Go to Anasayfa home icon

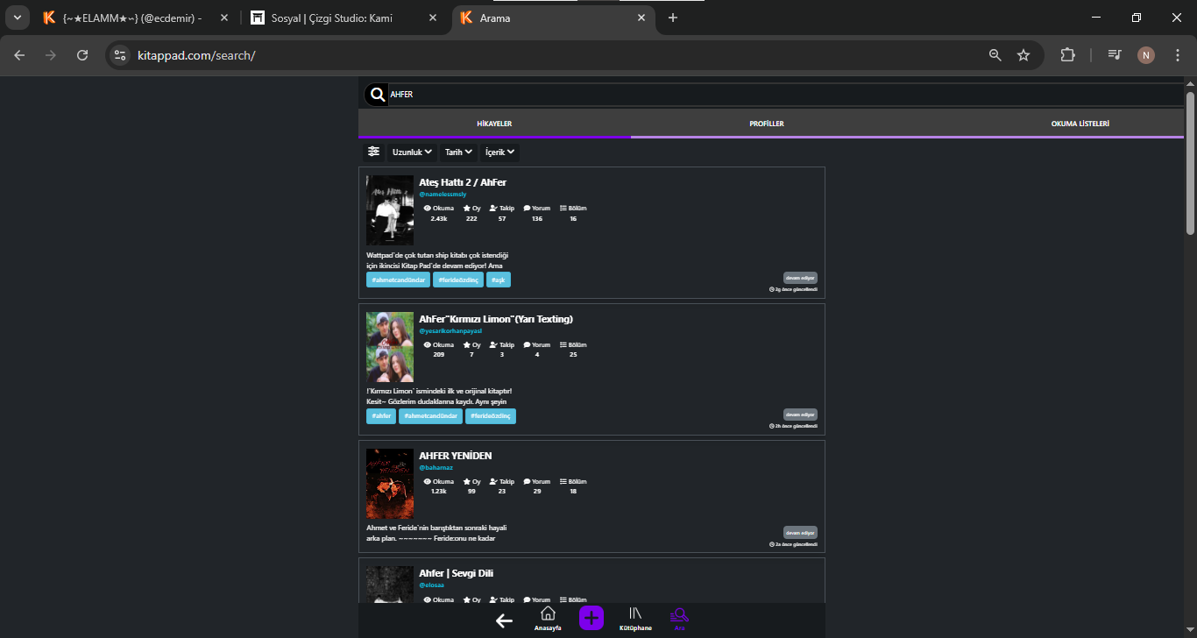pyautogui.click(x=548, y=618)
